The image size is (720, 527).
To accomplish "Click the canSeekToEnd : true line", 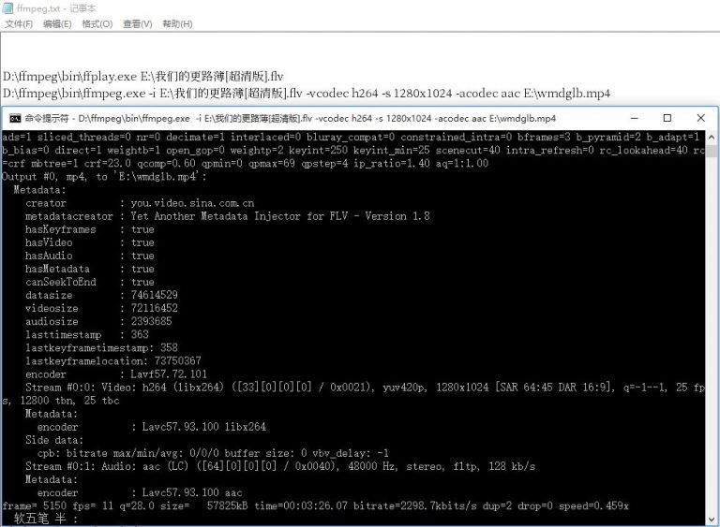I will click(90, 282).
